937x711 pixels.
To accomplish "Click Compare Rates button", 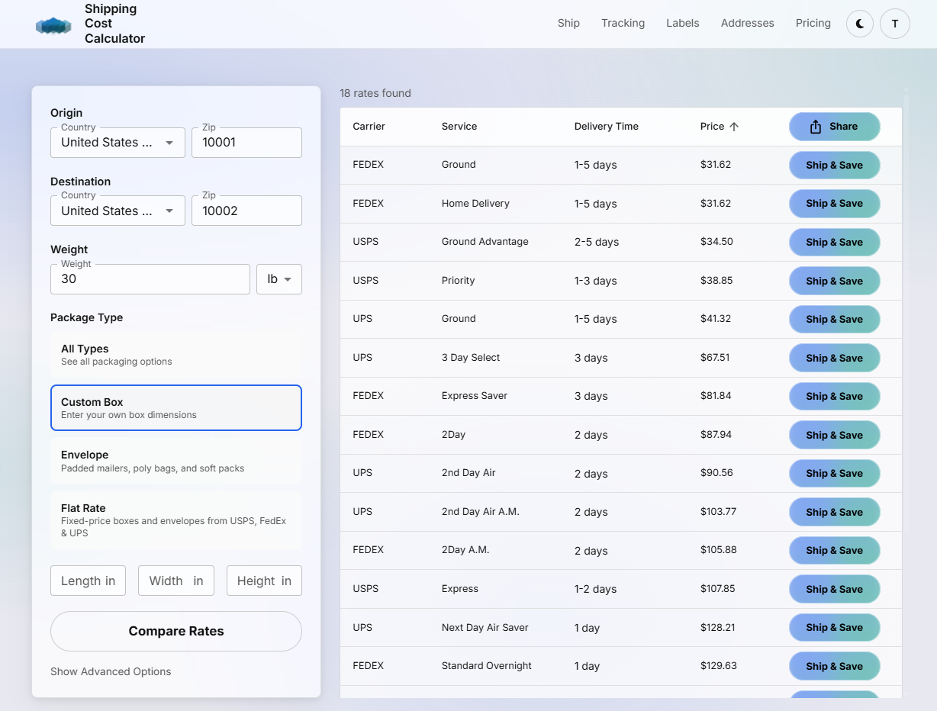I will coord(175,631).
